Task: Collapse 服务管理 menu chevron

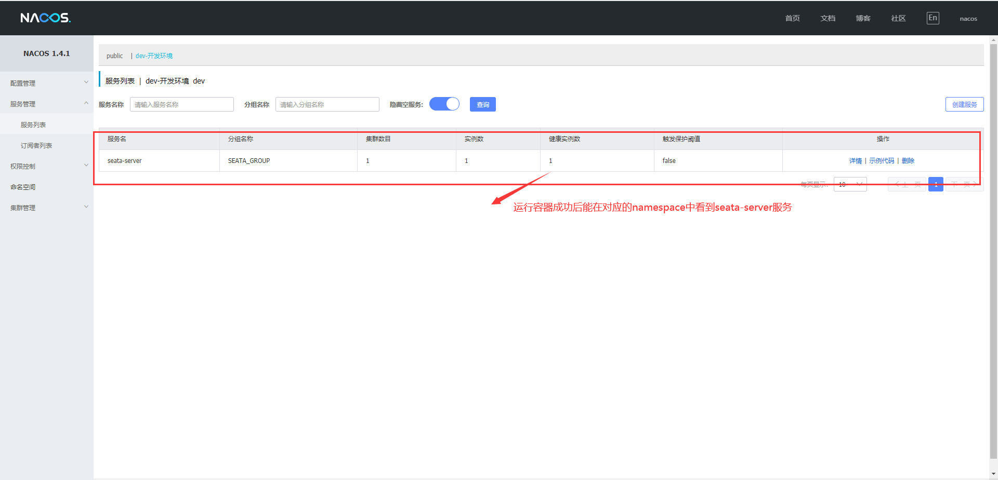Action: tap(86, 103)
